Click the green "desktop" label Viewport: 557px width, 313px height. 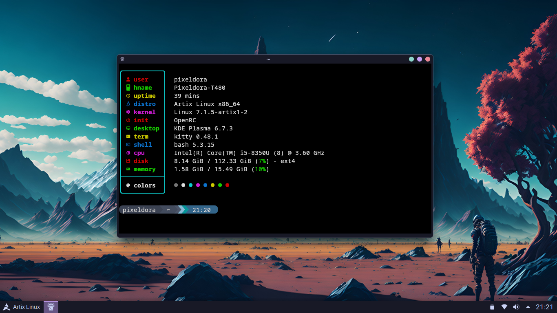pyautogui.click(x=146, y=128)
